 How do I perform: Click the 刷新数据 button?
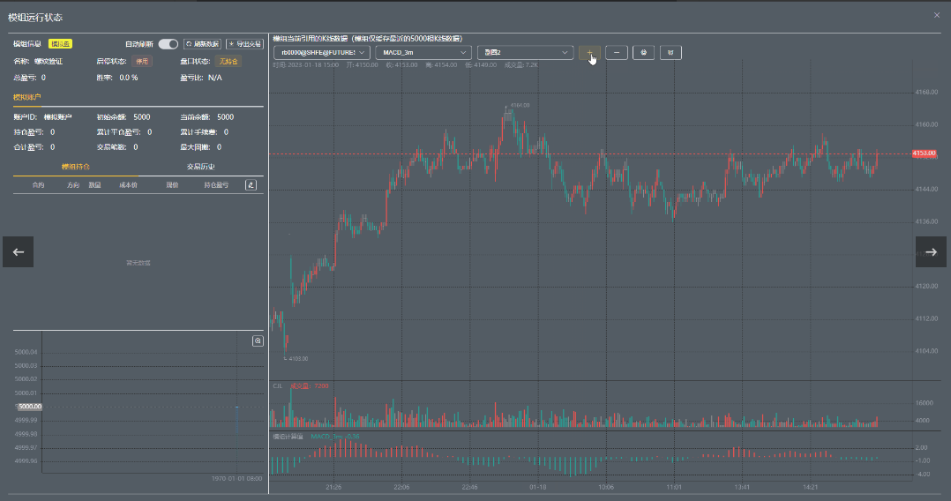202,43
